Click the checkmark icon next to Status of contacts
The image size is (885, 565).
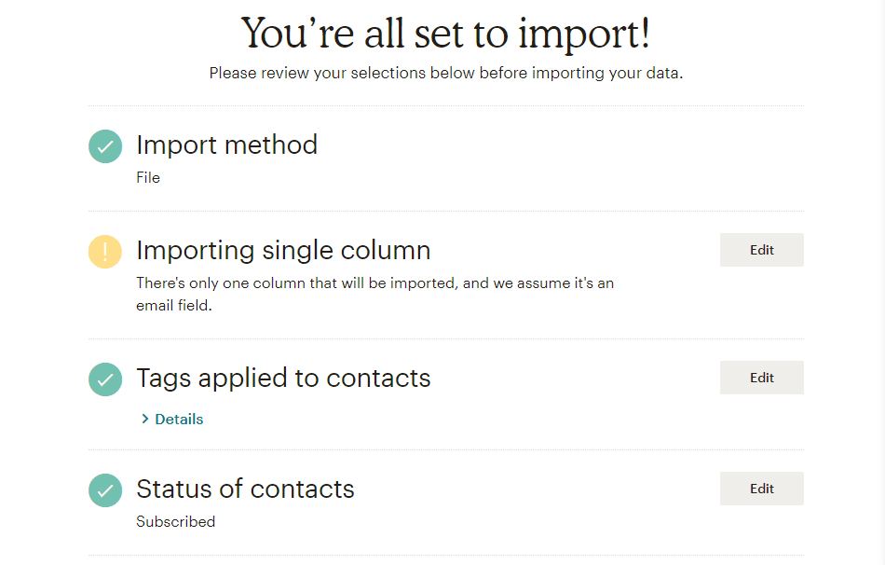coord(104,490)
